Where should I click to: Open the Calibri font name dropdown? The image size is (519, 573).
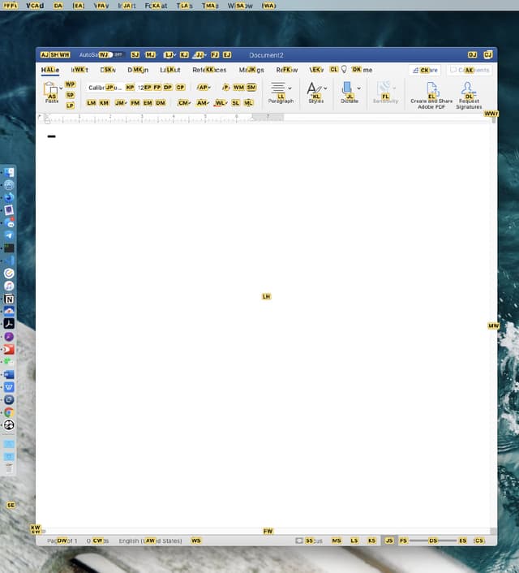[105, 87]
